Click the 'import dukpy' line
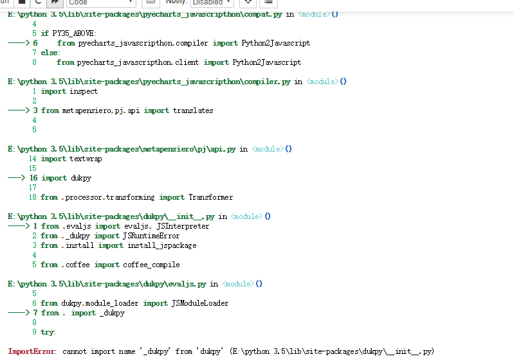The height and width of the screenshot is (361, 514). pyautogui.click(x=66, y=178)
